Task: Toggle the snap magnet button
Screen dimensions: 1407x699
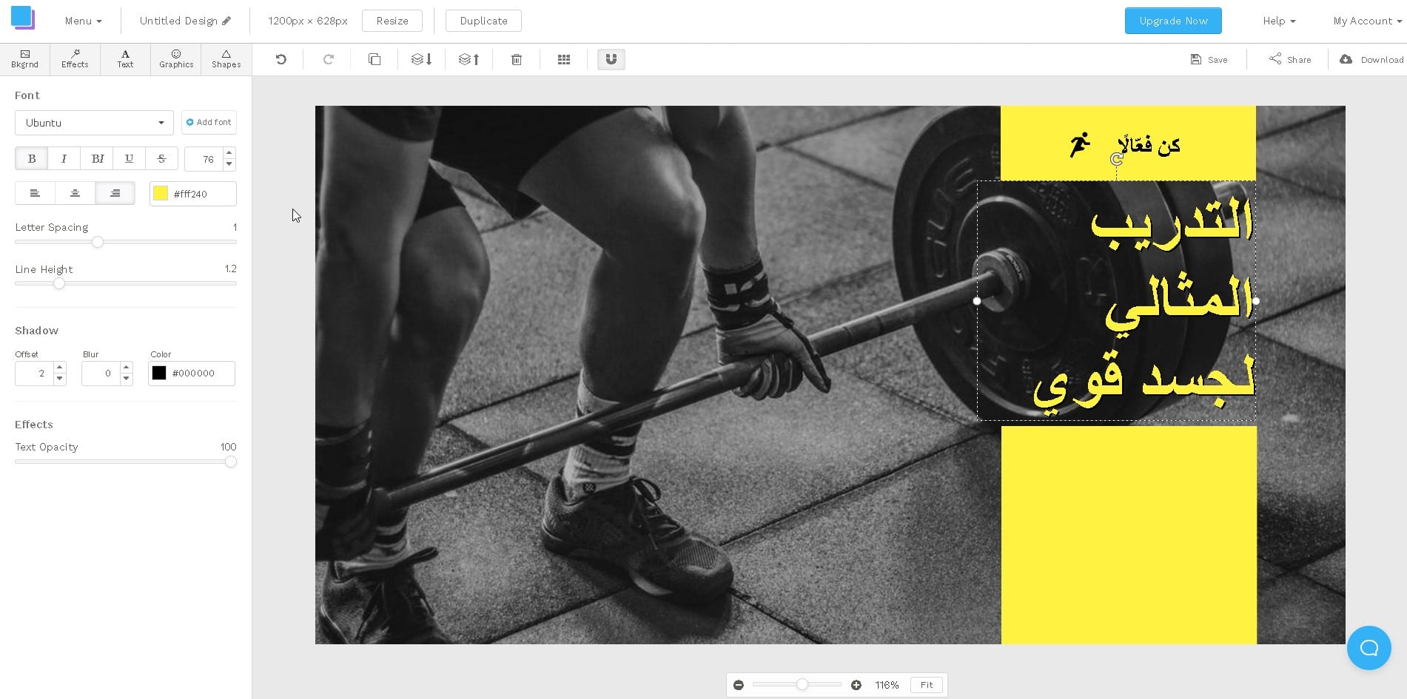Action: click(611, 60)
